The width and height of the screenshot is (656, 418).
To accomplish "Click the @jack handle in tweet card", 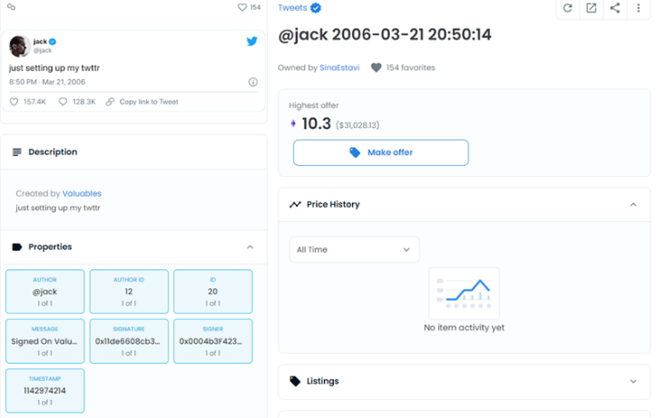I will [43, 50].
